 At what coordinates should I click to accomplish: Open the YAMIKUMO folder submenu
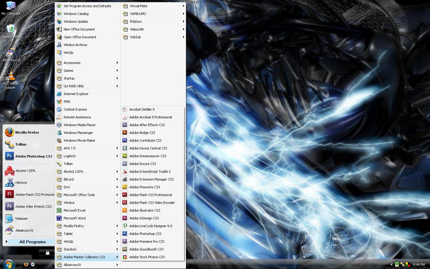click(153, 14)
